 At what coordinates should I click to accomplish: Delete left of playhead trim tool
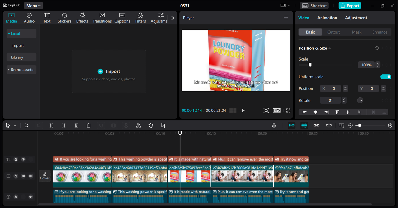pyautogui.click(x=64, y=125)
